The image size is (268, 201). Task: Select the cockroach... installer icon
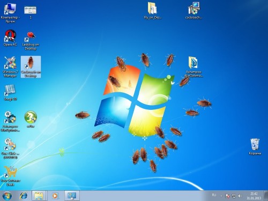click(193, 11)
